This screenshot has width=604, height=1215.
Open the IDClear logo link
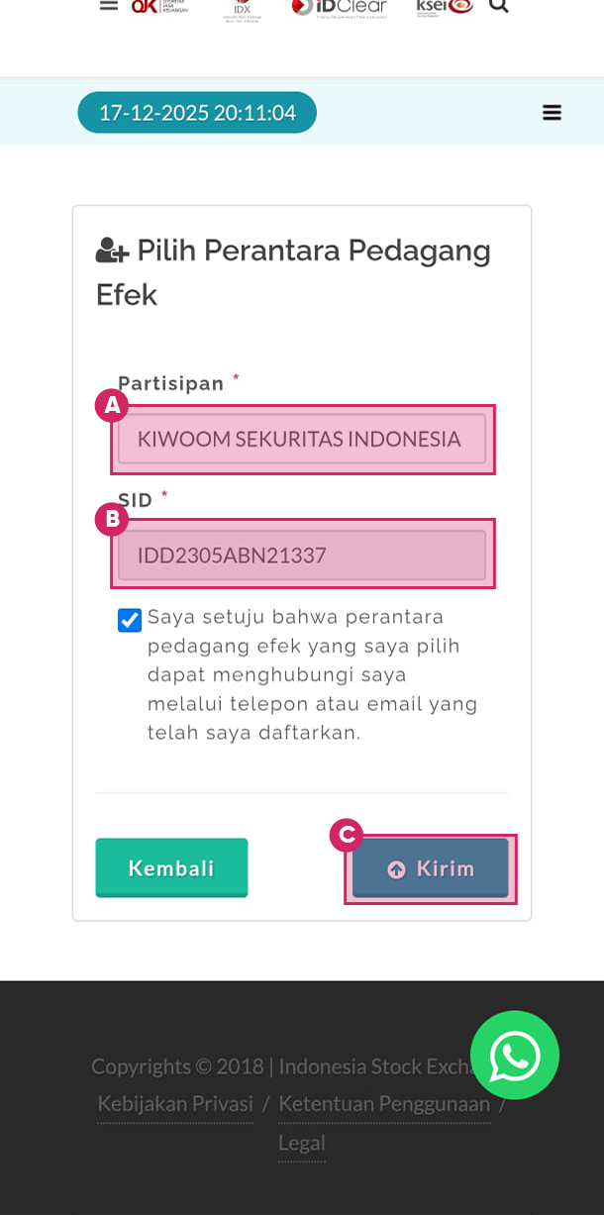click(339, 7)
